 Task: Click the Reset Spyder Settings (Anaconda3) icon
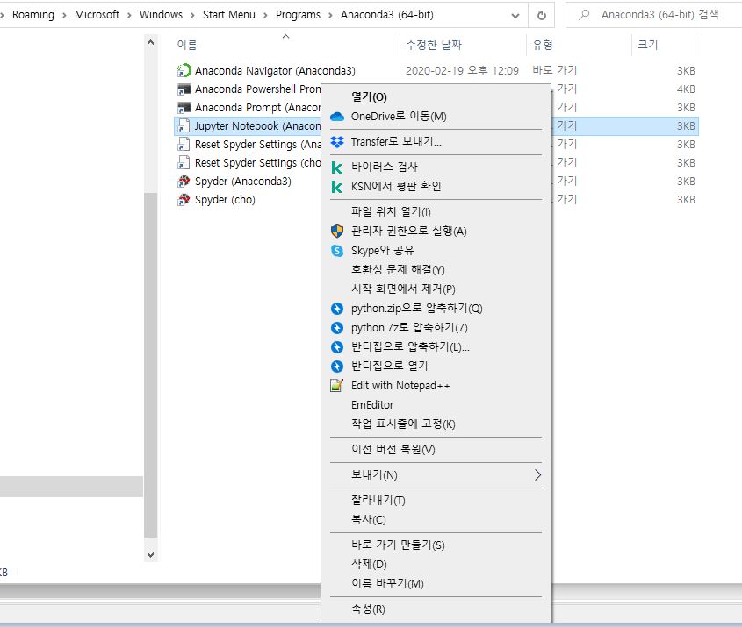184,144
